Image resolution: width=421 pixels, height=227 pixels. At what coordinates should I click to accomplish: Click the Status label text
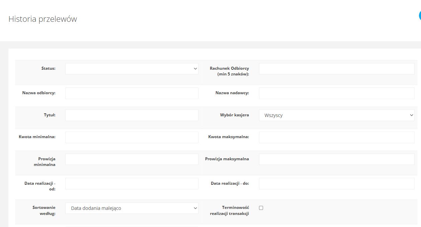tap(48, 68)
